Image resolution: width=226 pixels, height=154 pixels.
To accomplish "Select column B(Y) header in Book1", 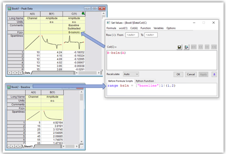I will point(52,14).
